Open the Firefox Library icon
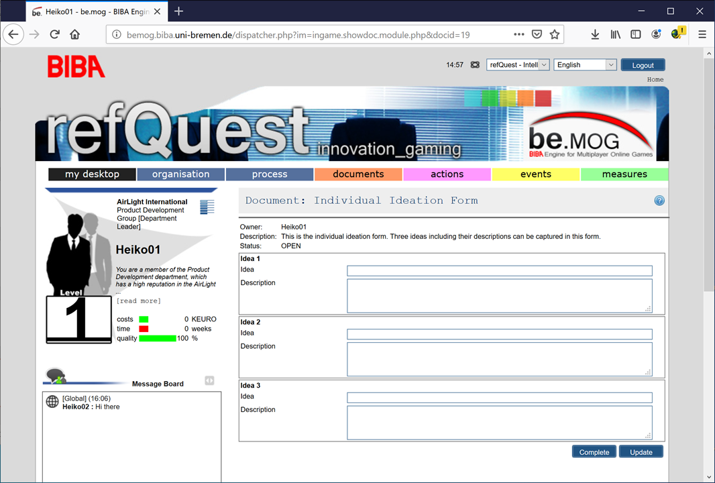 (x=616, y=35)
